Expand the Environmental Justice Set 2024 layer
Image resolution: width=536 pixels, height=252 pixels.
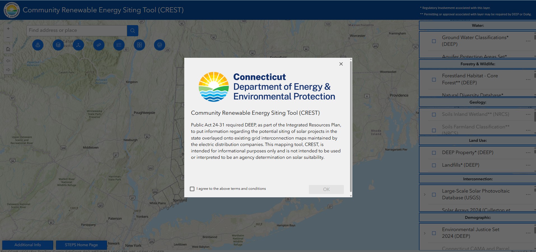(x=425, y=233)
